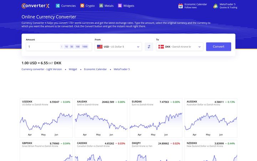
Task: Set amount preset to 1
Action: (x=62, y=47)
